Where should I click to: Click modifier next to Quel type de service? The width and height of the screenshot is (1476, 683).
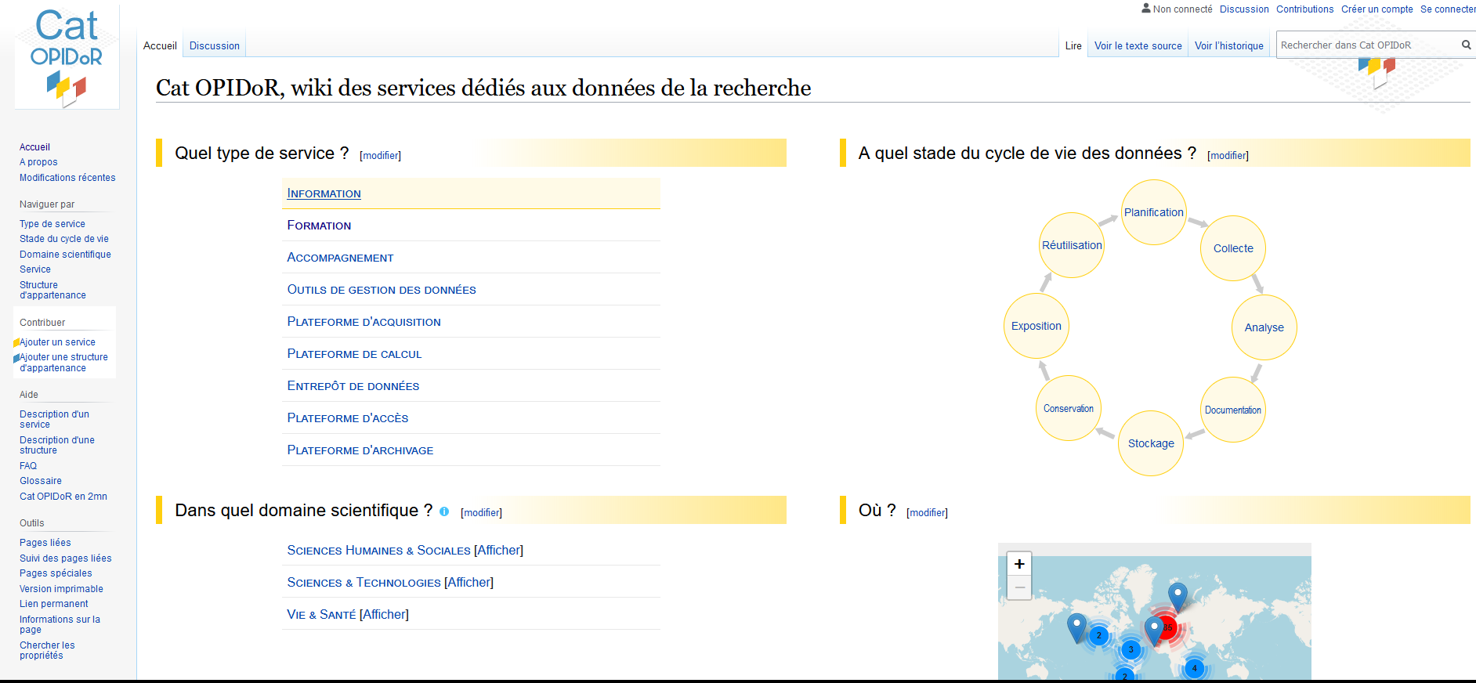click(x=380, y=156)
